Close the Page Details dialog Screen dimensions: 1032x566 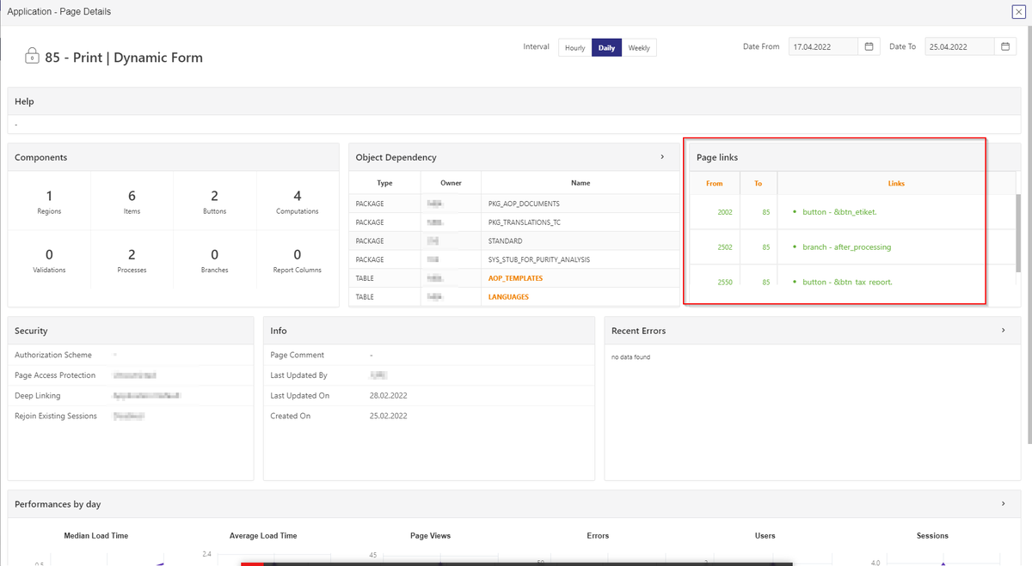[1018, 12]
